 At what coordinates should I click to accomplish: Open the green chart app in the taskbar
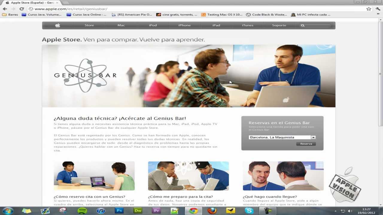point(175,211)
